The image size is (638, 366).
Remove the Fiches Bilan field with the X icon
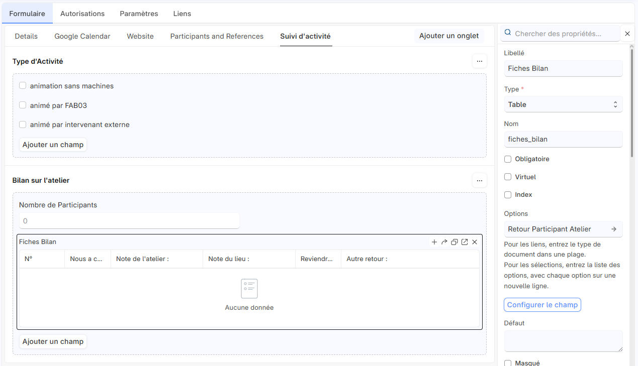pyautogui.click(x=475, y=242)
